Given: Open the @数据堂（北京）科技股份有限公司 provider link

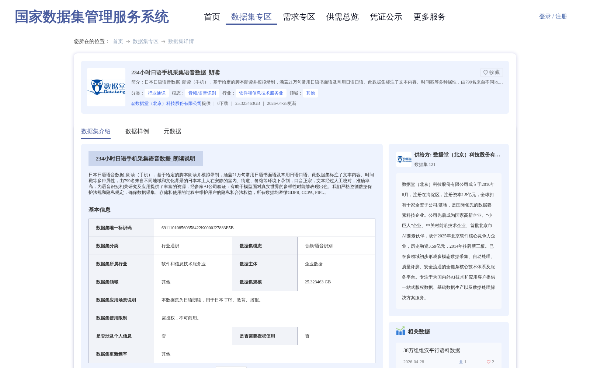Looking at the screenshot, I should click(x=166, y=103).
